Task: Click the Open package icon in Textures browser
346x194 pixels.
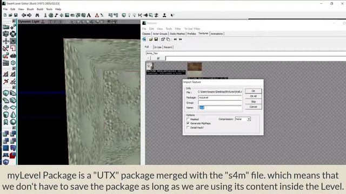Action: point(151,39)
